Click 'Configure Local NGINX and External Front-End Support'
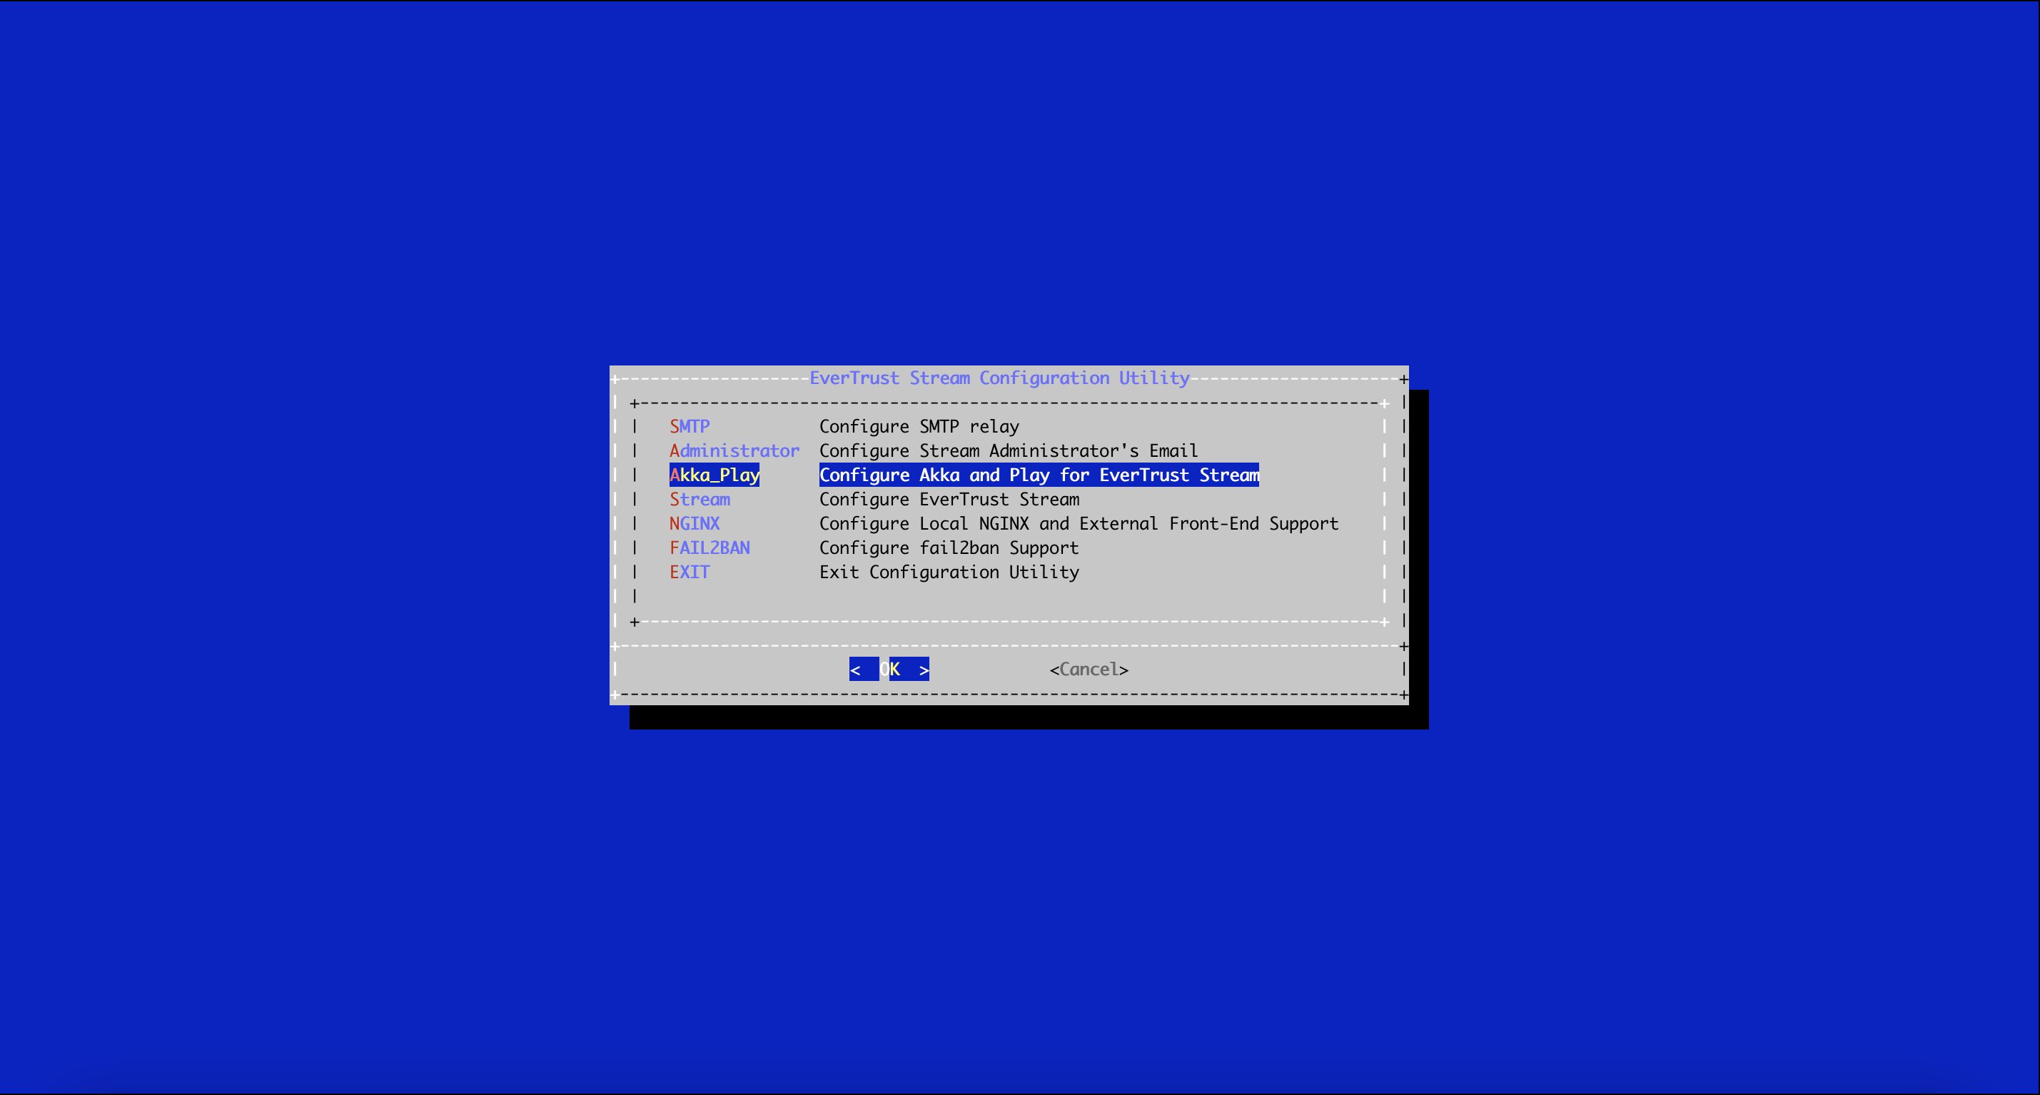 pyautogui.click(x=1079, y=523)
